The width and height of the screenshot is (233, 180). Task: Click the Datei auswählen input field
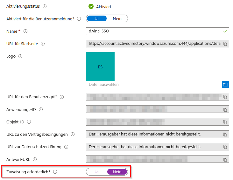point(153,85)
